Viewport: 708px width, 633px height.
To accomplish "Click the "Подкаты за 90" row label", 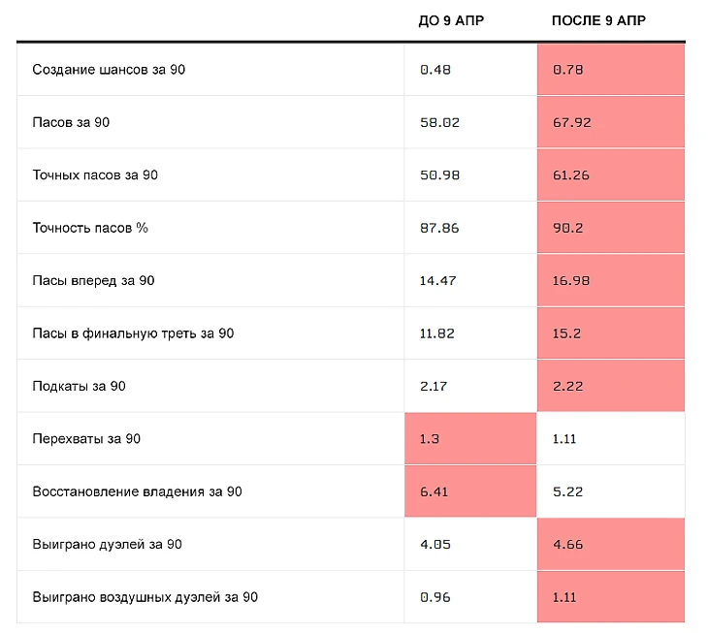I will pos(79,386).
